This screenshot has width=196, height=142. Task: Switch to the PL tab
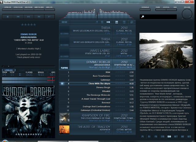tap(142, 136)
